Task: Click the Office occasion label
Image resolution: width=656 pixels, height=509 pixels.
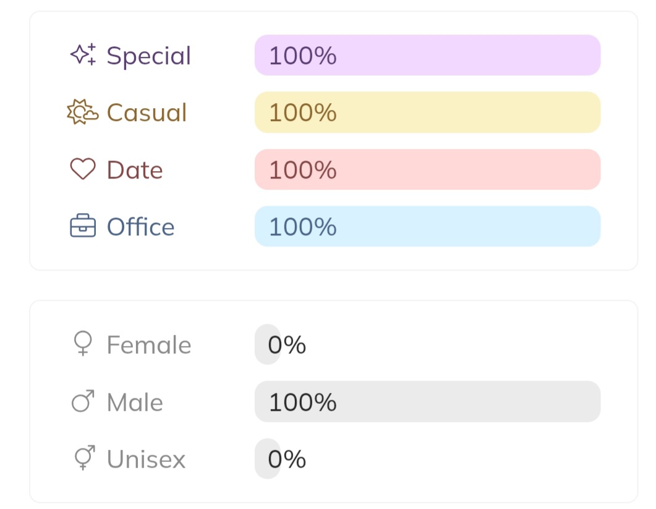Action: click(140, 227)
